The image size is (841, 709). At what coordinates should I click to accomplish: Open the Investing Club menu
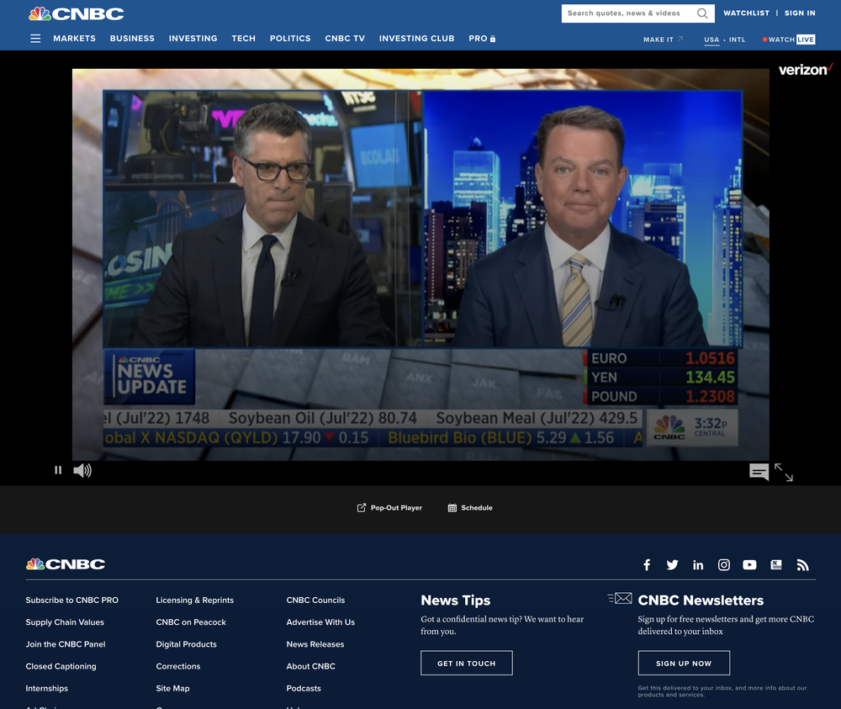tap(417, 39)
